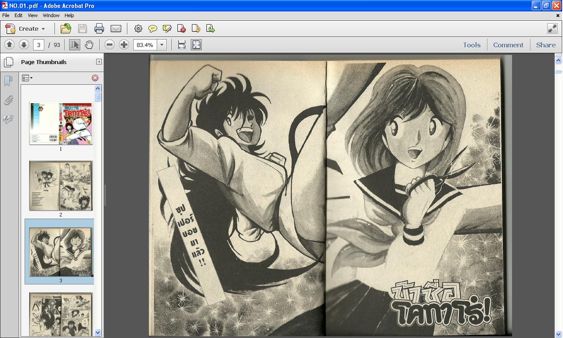Click the total pages 93 label
The height and width of the screenshot is (338, 563).
point(57,45)
